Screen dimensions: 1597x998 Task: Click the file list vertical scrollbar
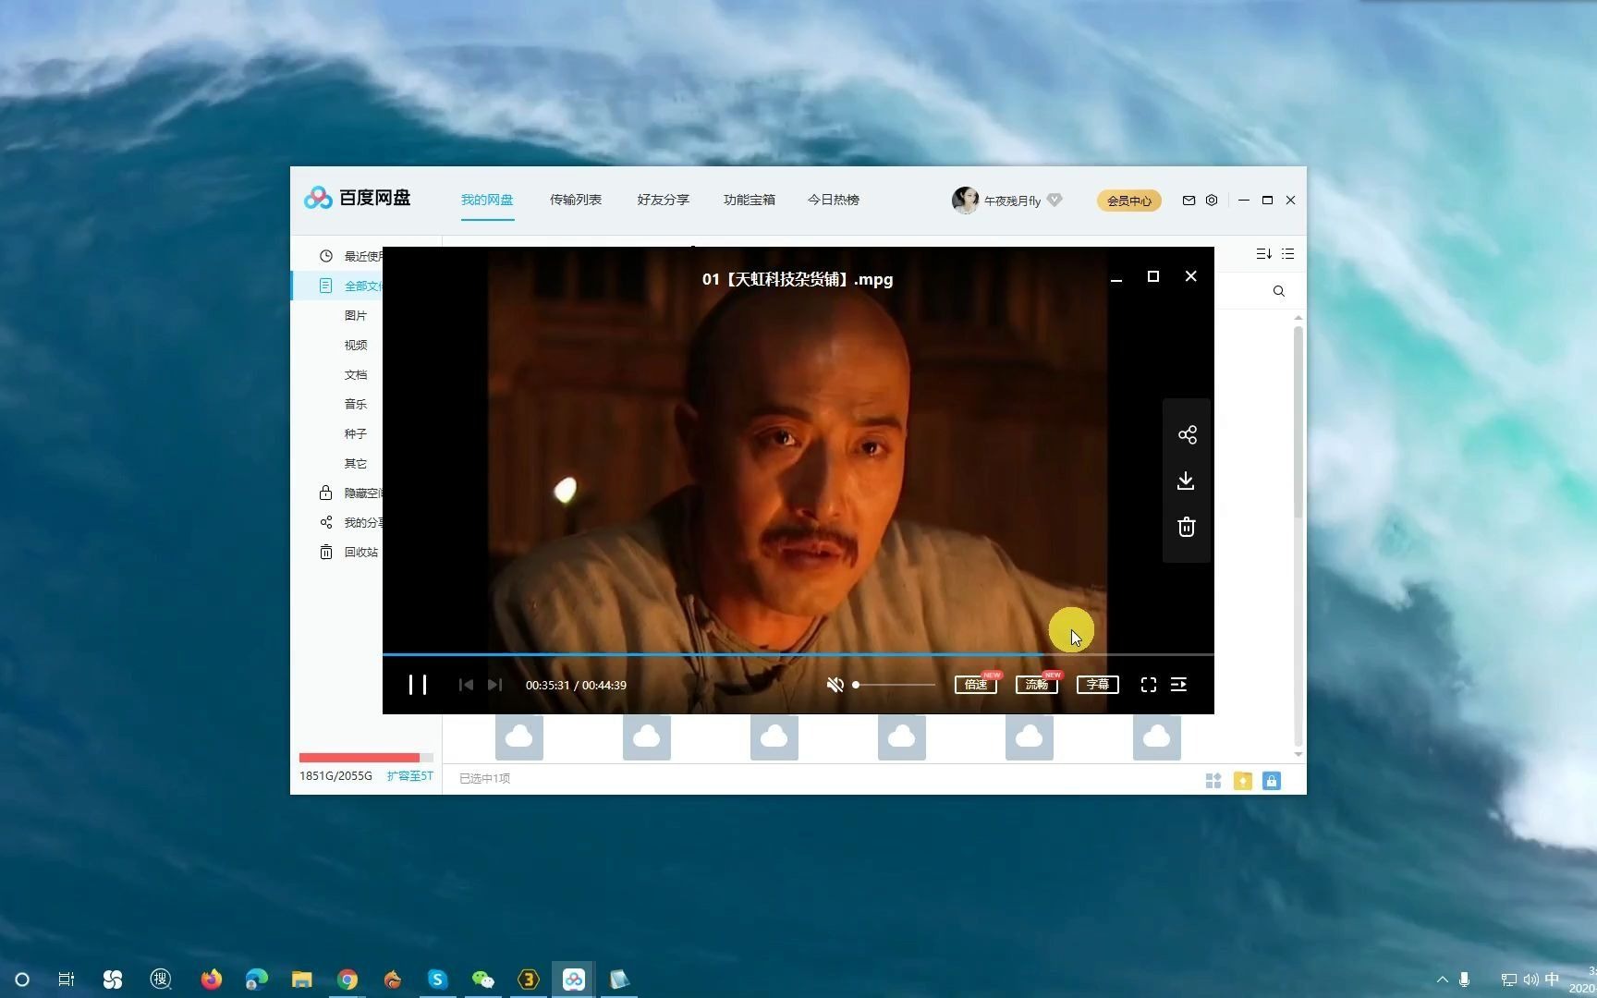pyautogui.click(x=1298, y=420)
